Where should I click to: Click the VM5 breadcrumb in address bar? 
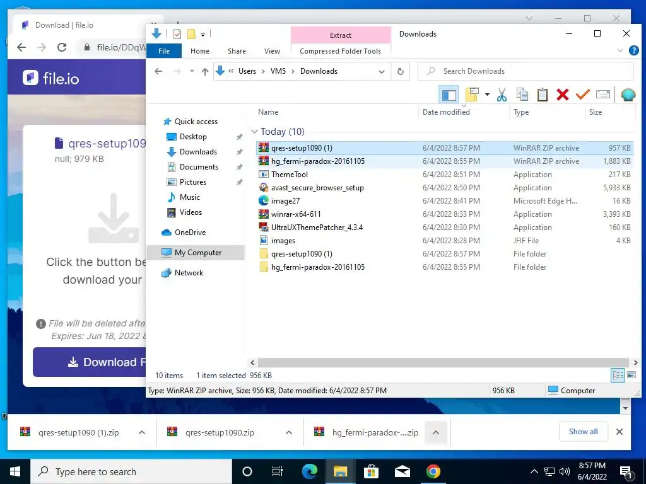(x=278, y=71)
